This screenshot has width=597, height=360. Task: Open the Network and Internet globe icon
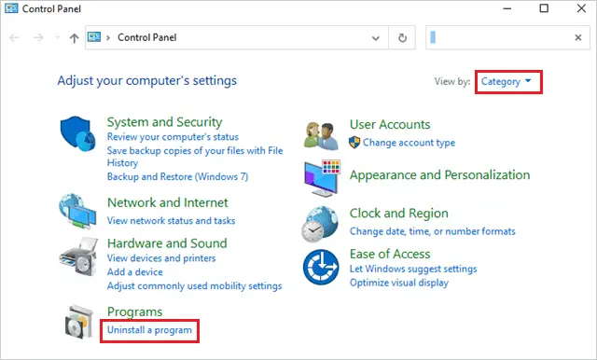[77, 211]
